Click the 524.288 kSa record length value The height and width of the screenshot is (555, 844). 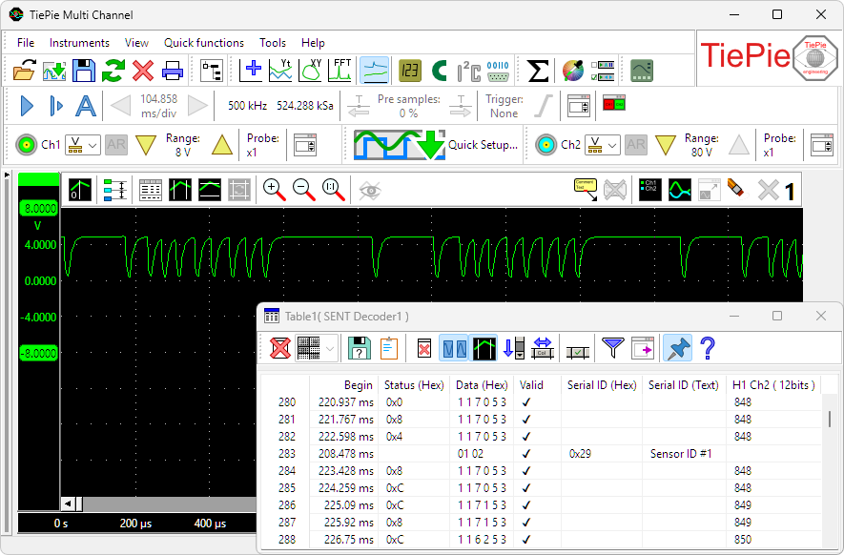[x=304, y=106]
